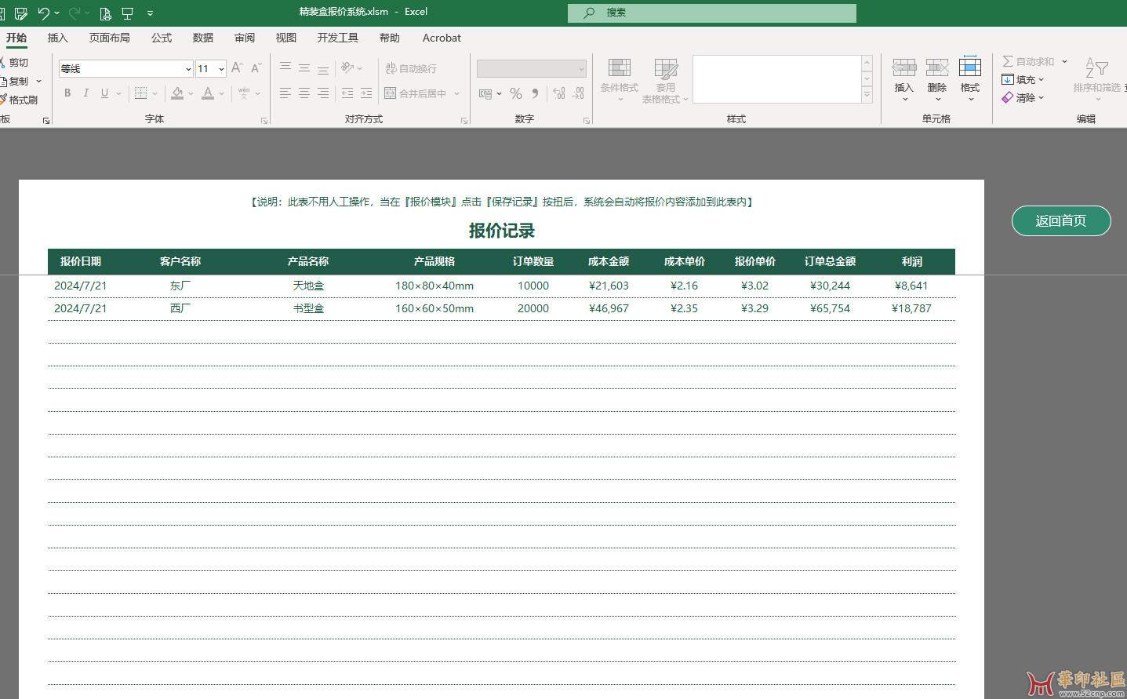The image size is (1127, 699).
Task: Click the Undo icon in the title bar
Action: [x=44, y=13]
